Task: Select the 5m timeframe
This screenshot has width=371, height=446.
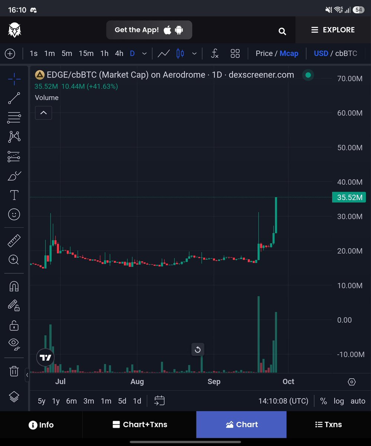Action: tap(67, 54)
